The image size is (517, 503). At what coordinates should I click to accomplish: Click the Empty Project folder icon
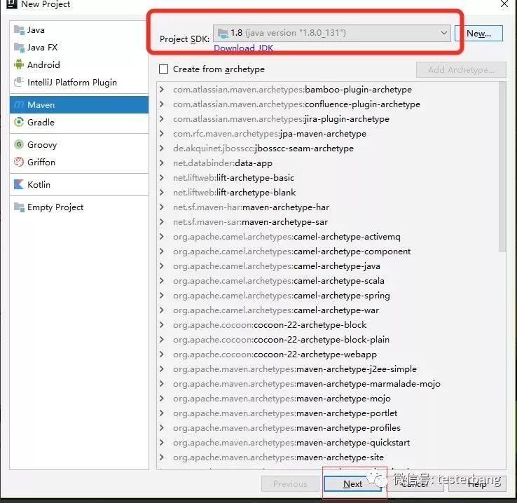coord(19,207)
